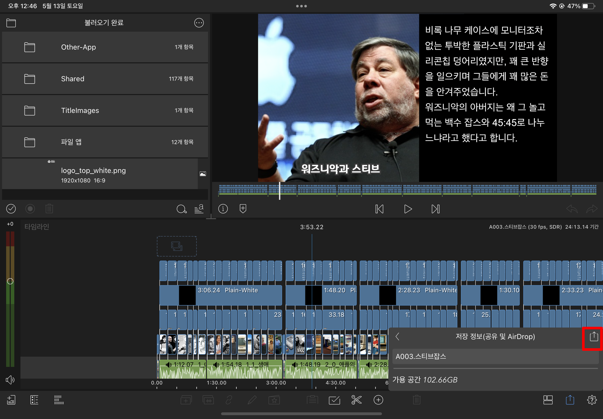Screen dimensions: 603x419
Task: Click the A003.스티브잡스 file name field
Action: click(x=495, y=356)
